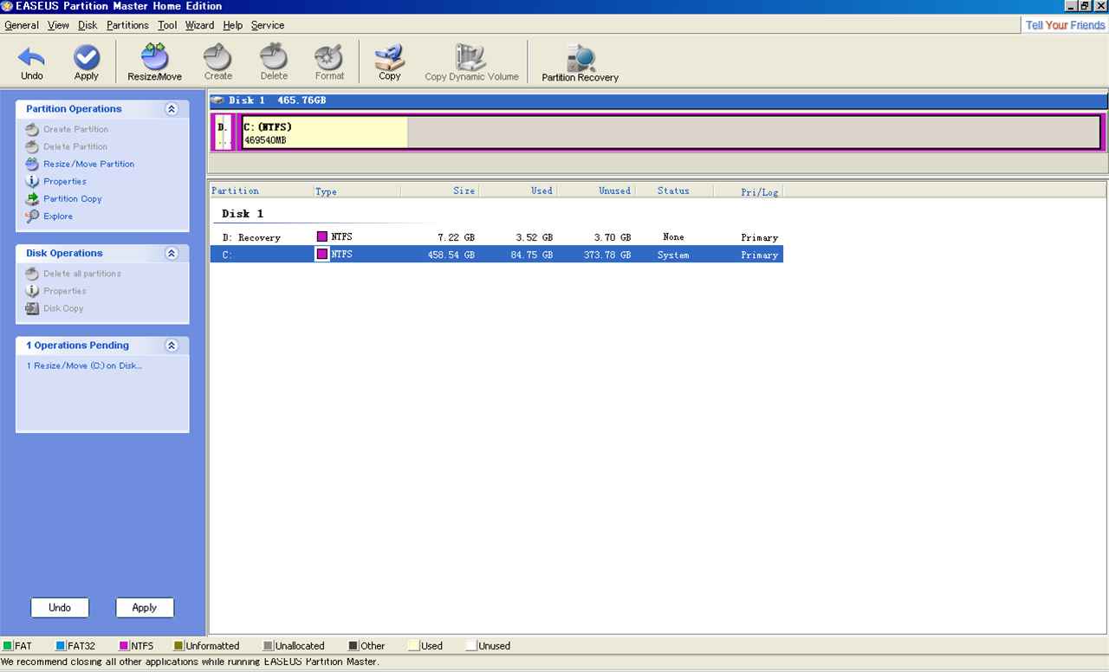Click the Format toolbar icon

[x=329, y=57]
